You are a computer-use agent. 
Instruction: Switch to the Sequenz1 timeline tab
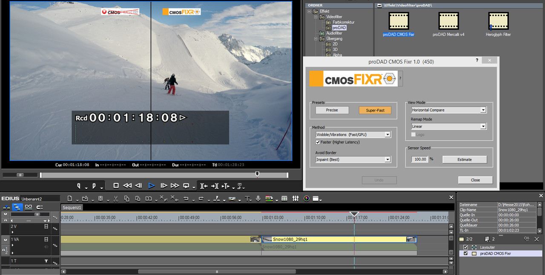[72, 207]
